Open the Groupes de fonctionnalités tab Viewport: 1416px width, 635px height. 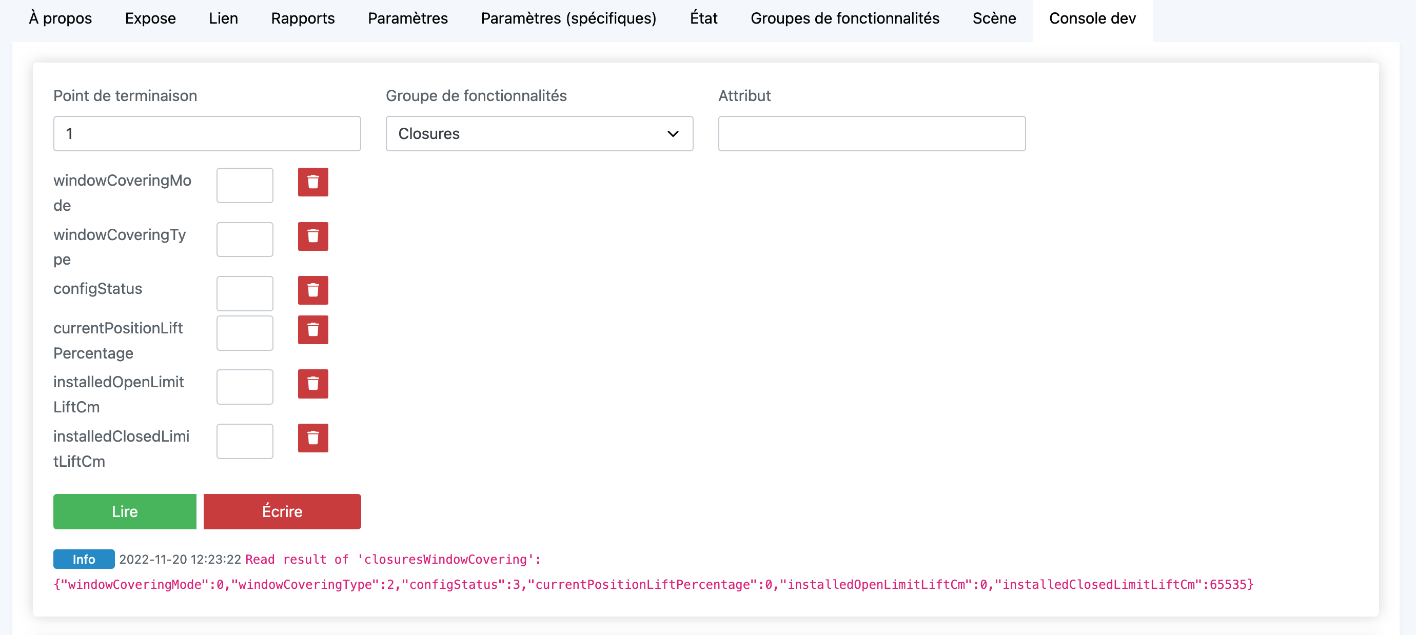coord(844,18)
